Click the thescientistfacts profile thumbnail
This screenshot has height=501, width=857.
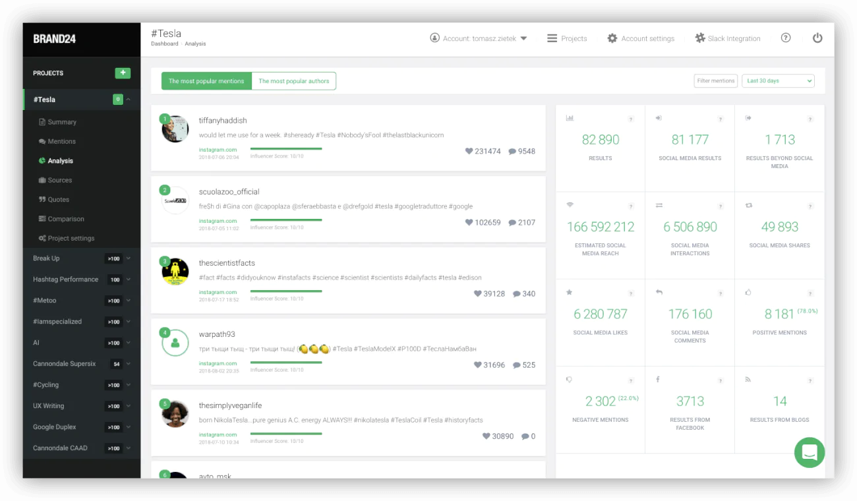point(175,272)
